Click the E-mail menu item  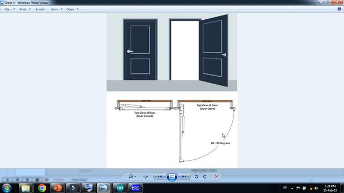click(40, 9)
